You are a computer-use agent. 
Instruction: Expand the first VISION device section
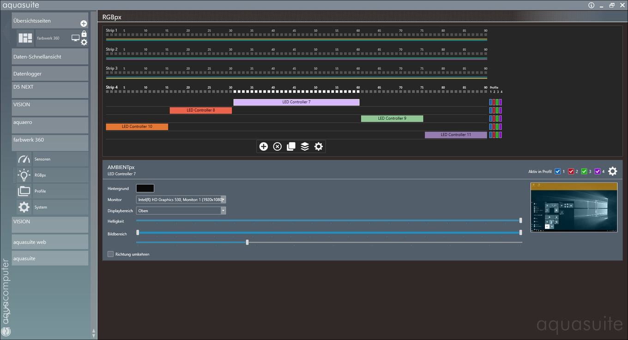(50, 107)
